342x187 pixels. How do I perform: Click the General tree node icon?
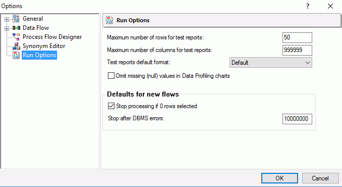pyautogui.click(x=16, y=19)
